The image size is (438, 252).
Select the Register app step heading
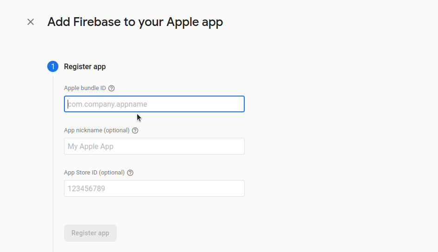click(85, 66)
